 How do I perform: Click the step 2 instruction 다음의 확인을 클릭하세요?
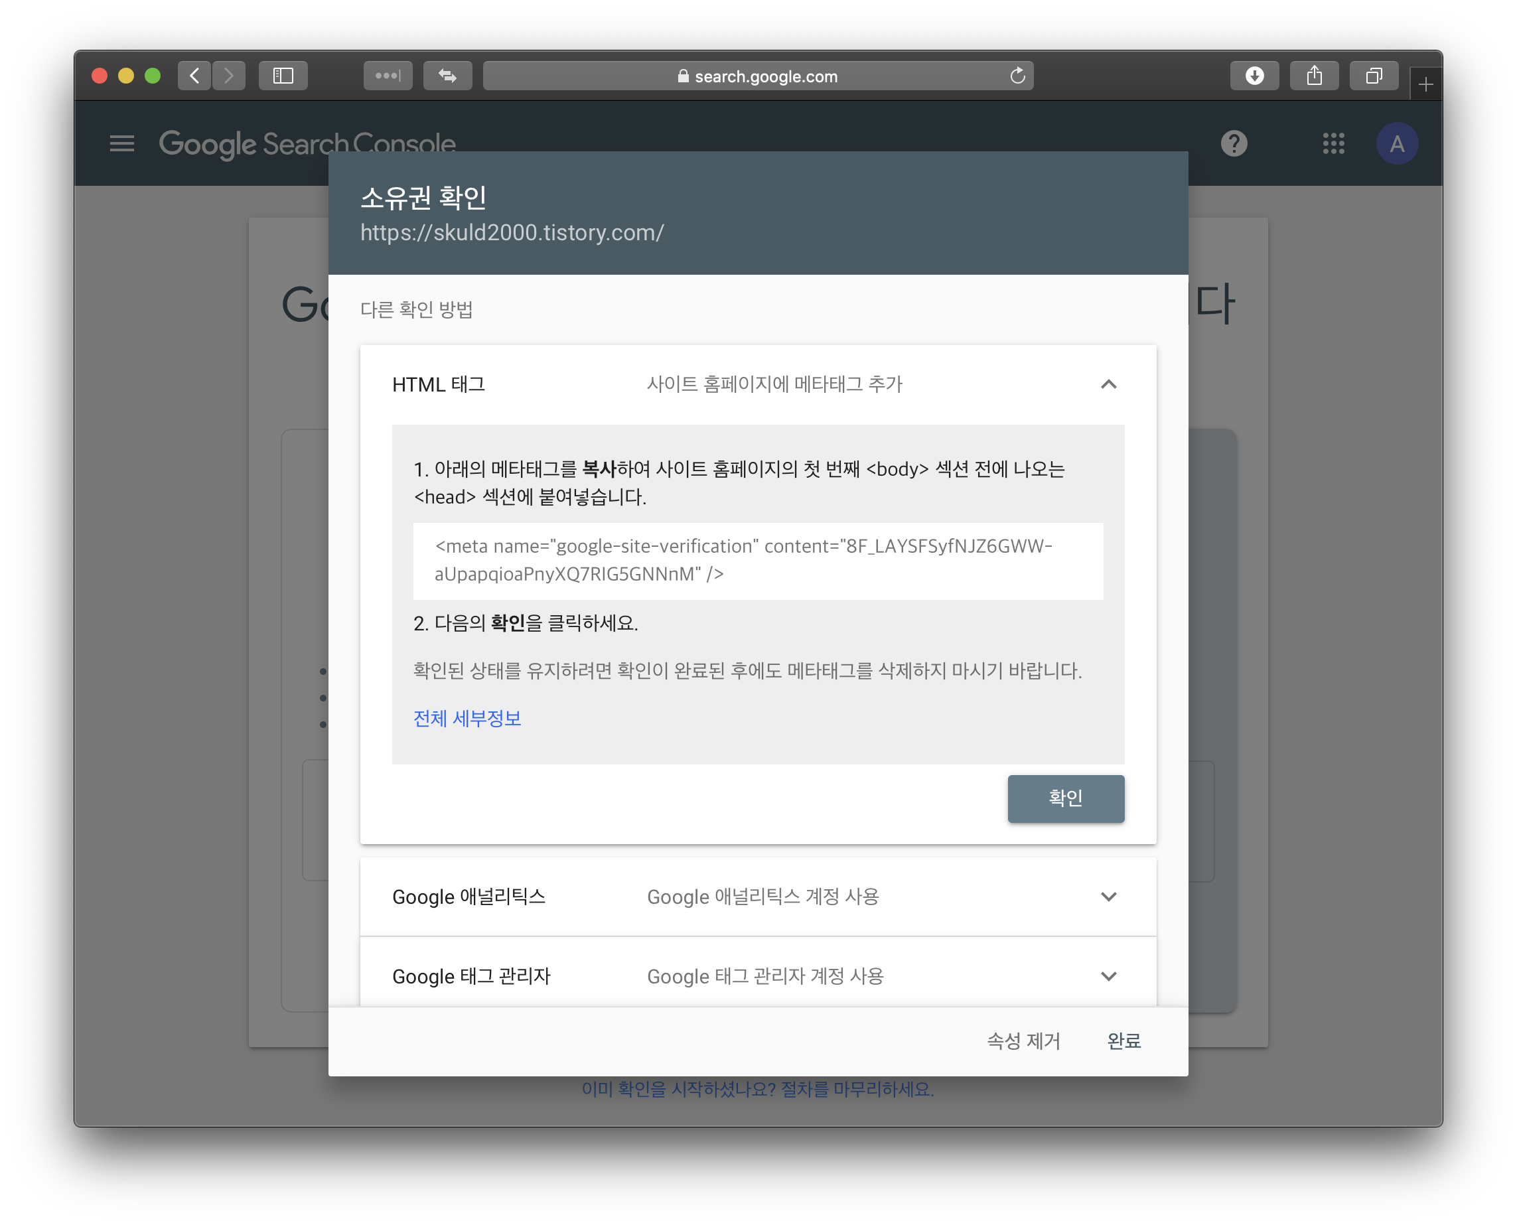click(526, 623)
